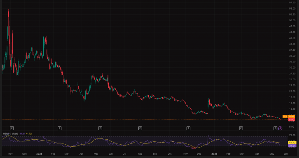Click purple 31.21 value in RSI legend

pyautogui.click(x=22, y=134)
